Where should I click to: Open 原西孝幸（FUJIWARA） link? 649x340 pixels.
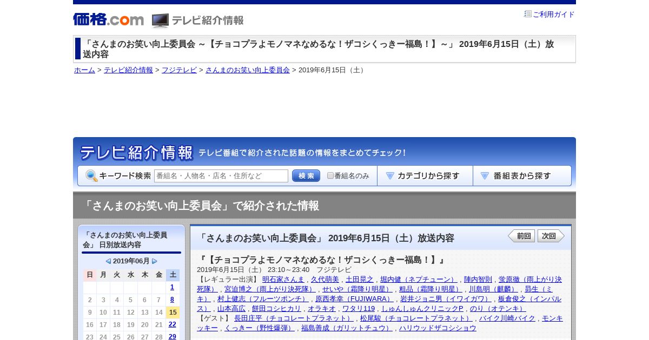(x=354, y=298)
